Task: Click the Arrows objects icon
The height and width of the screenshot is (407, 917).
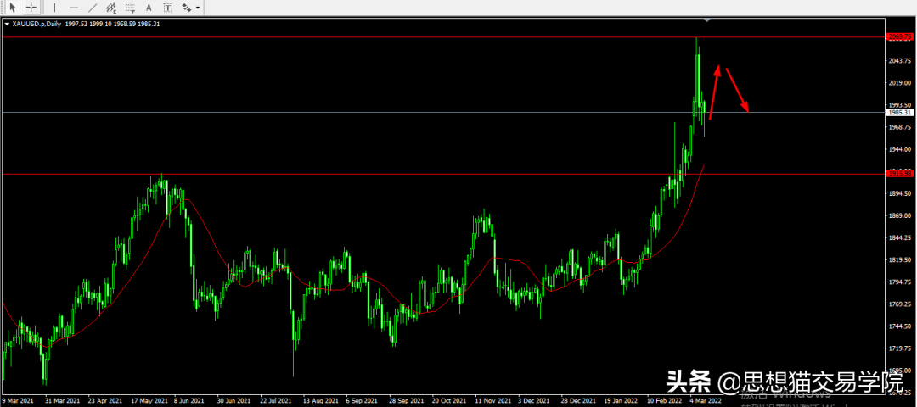Action: click(x=187, y=8)
